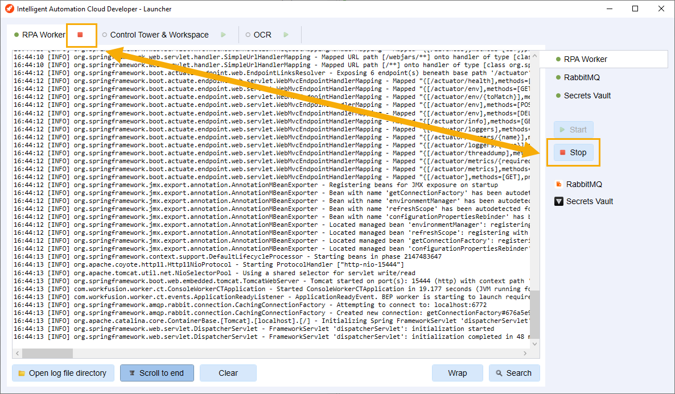Select Secrets Vault in the service list

[587, 96]
